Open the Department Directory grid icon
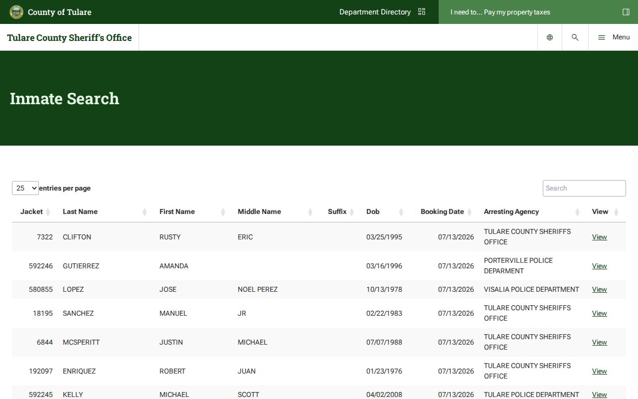638x399 pixels. 422,12
